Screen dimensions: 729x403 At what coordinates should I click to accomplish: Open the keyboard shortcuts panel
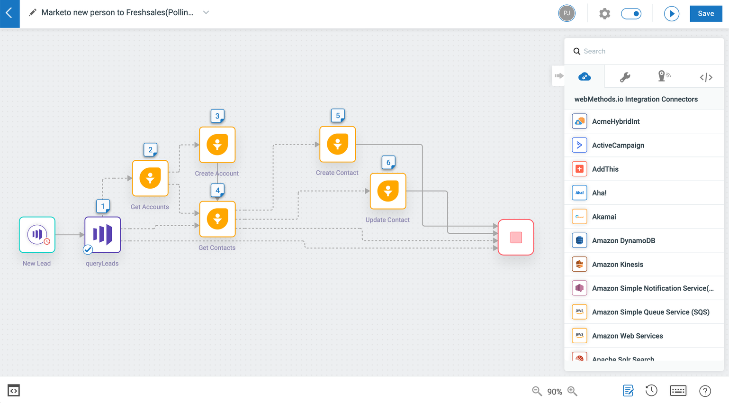[x=678, y=391]
